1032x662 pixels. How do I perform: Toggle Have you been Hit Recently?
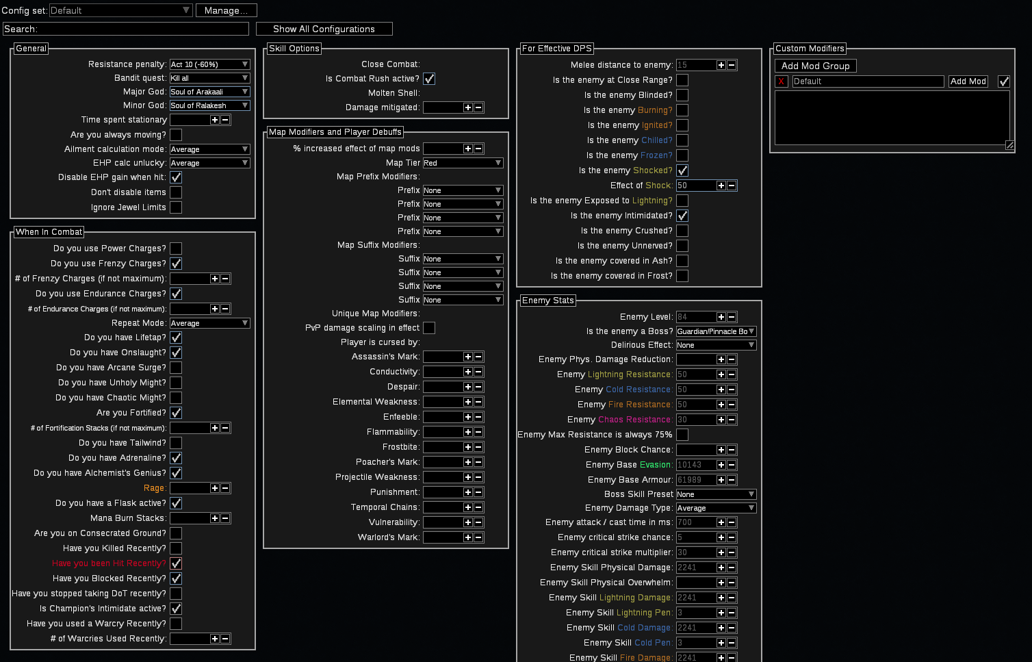tap(176, 563)
